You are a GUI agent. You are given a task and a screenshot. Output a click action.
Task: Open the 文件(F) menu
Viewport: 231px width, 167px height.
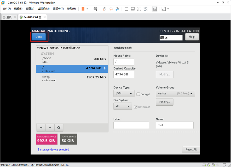(x=7, y=9)
